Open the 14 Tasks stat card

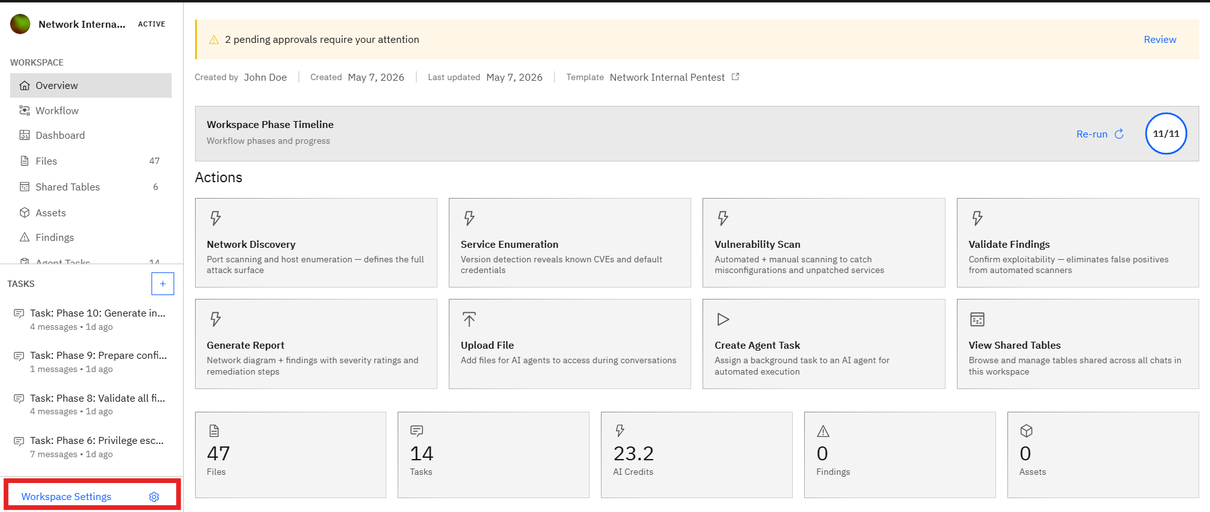494,455
